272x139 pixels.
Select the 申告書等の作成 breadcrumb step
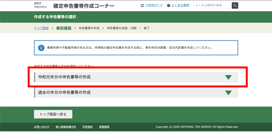tap(89, 28)
